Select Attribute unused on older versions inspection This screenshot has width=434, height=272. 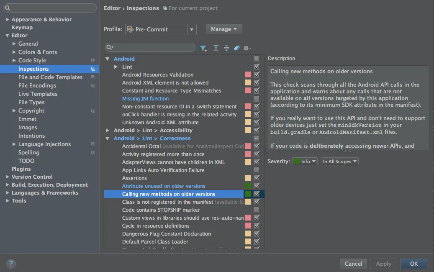164,186
